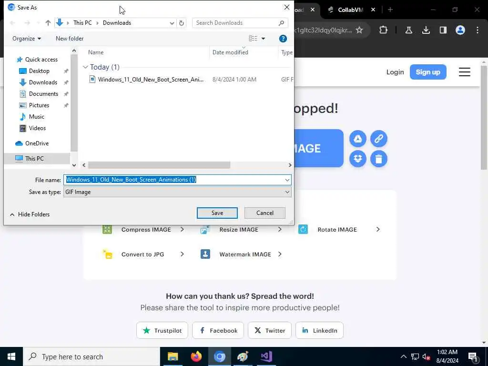The height and width of the screenshot is (366, 488).
Task: Open Videos in the navigation pane
Action: (x=37, y=128)
